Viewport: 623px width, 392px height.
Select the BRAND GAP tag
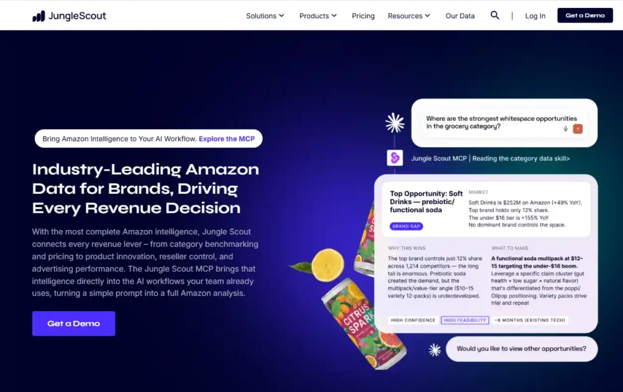click(x=406, y=226)
